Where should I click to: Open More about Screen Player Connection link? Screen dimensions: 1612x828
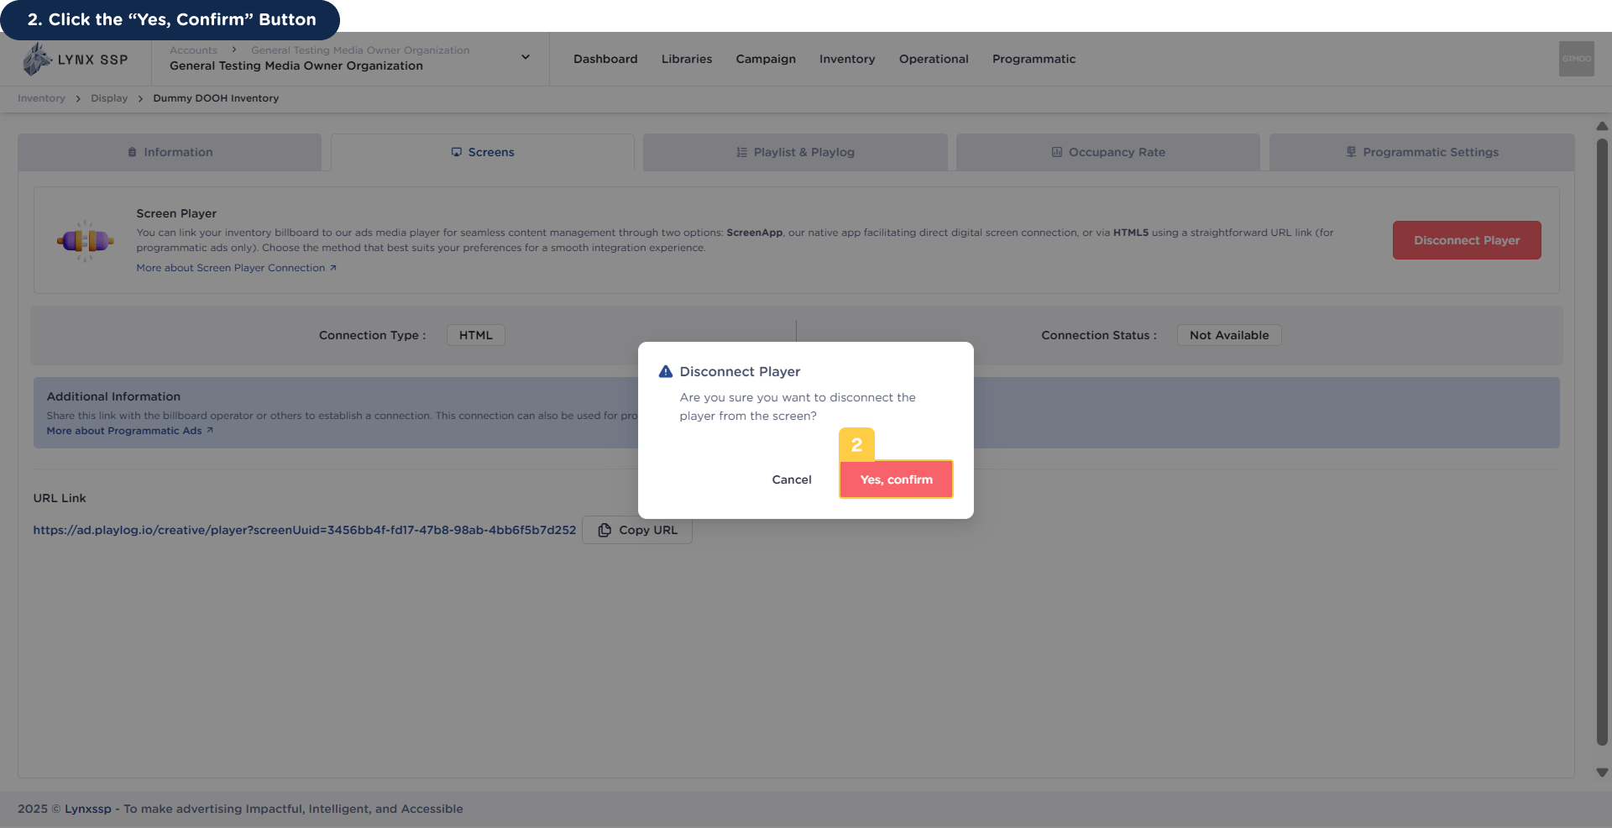pos(236,268)
